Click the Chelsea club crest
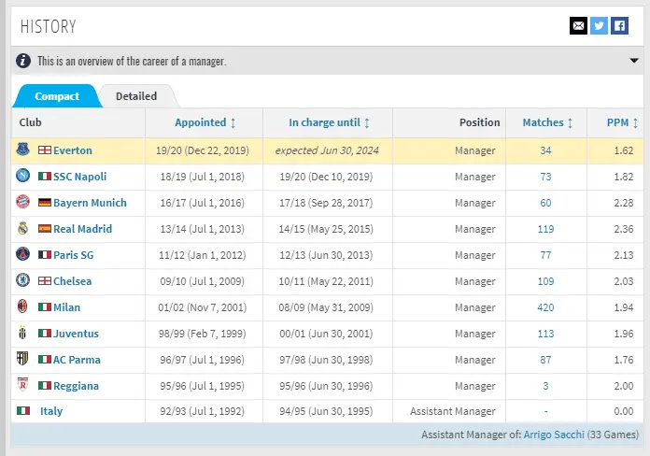The height and width of the screenshot is (456, 650). coord(23,280)
